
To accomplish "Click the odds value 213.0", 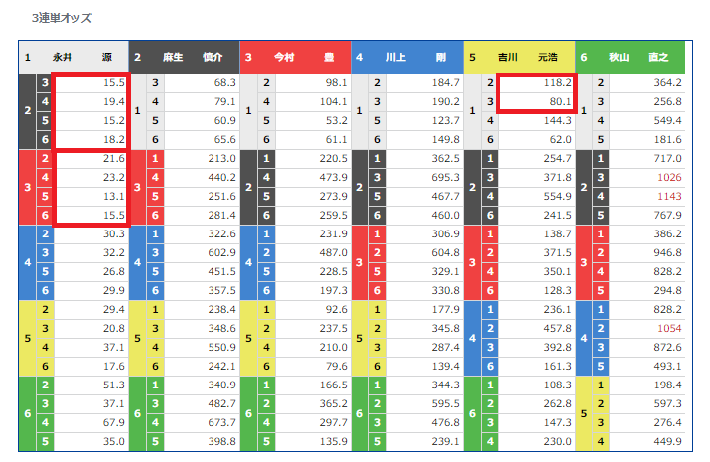I will click(221, 159).
